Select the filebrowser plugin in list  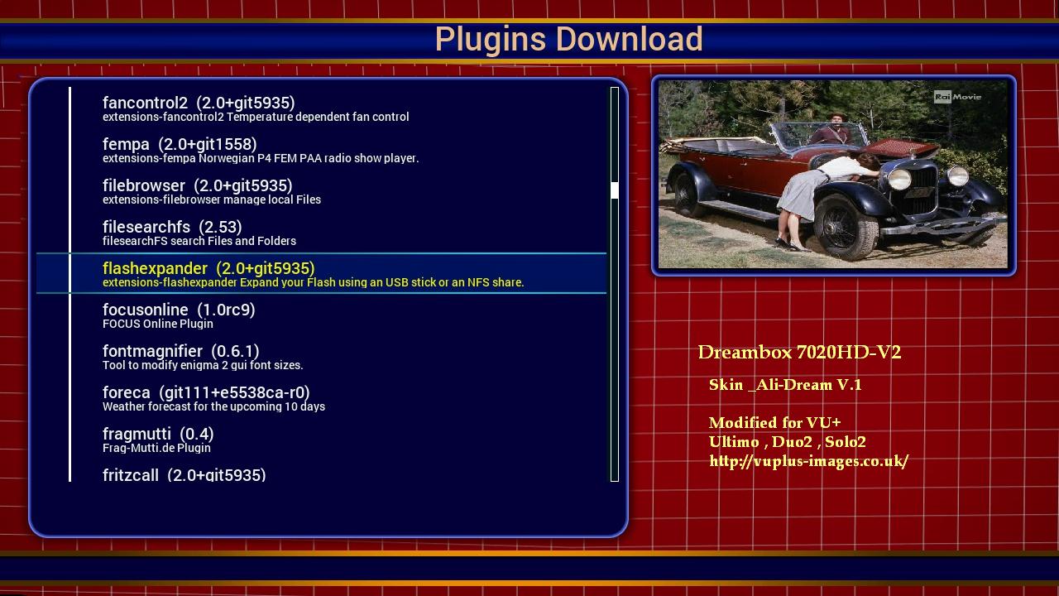tap(321, 191)
